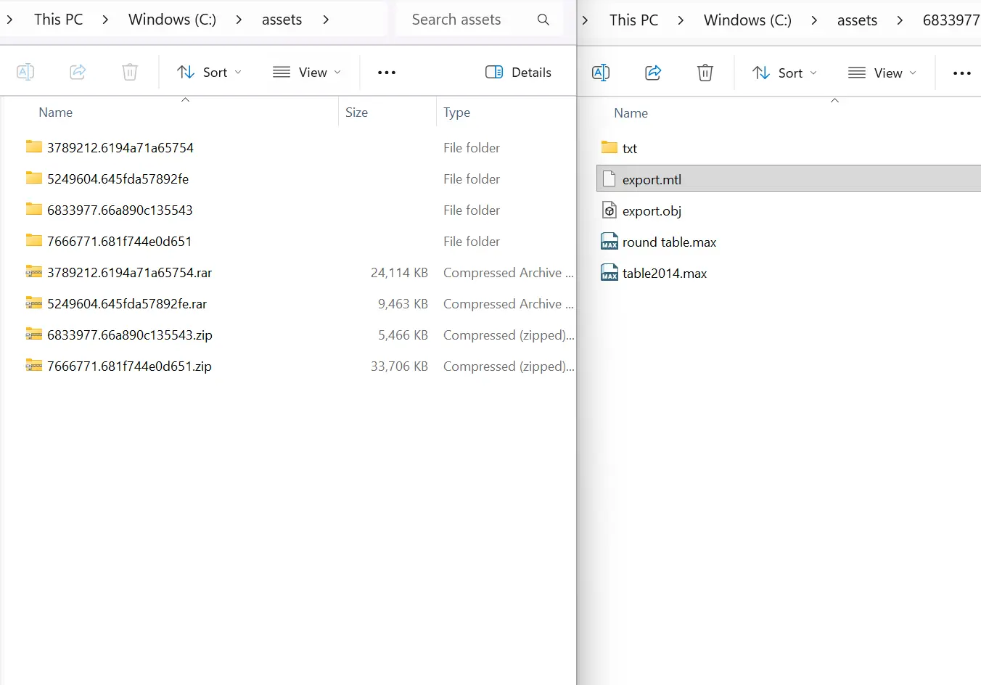Select folder icon of 3789212.6194a71a65754

coord(34,147)
